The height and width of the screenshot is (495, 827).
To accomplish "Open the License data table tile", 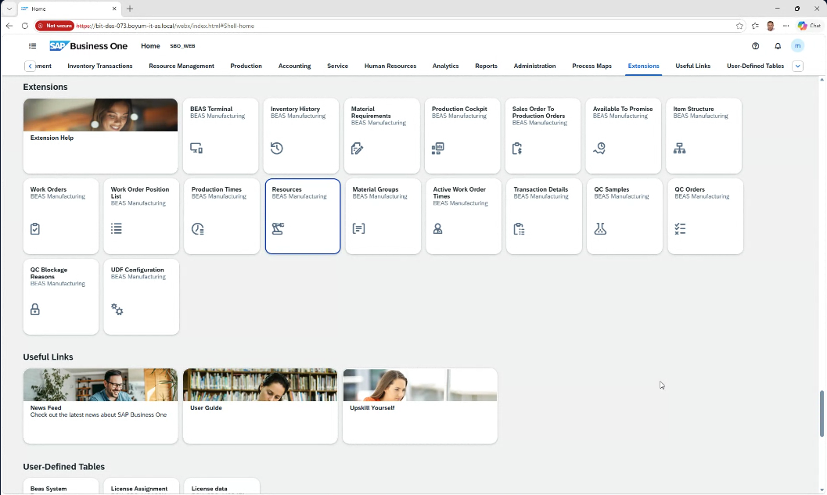I will (221, 486).
